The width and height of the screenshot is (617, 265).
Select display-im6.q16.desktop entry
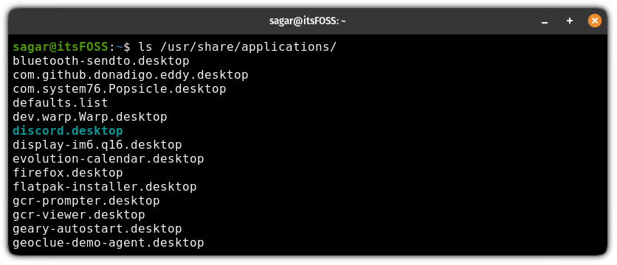[97, 145]
